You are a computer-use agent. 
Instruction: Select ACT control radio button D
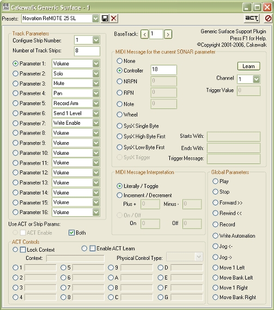tap(161, 268)
